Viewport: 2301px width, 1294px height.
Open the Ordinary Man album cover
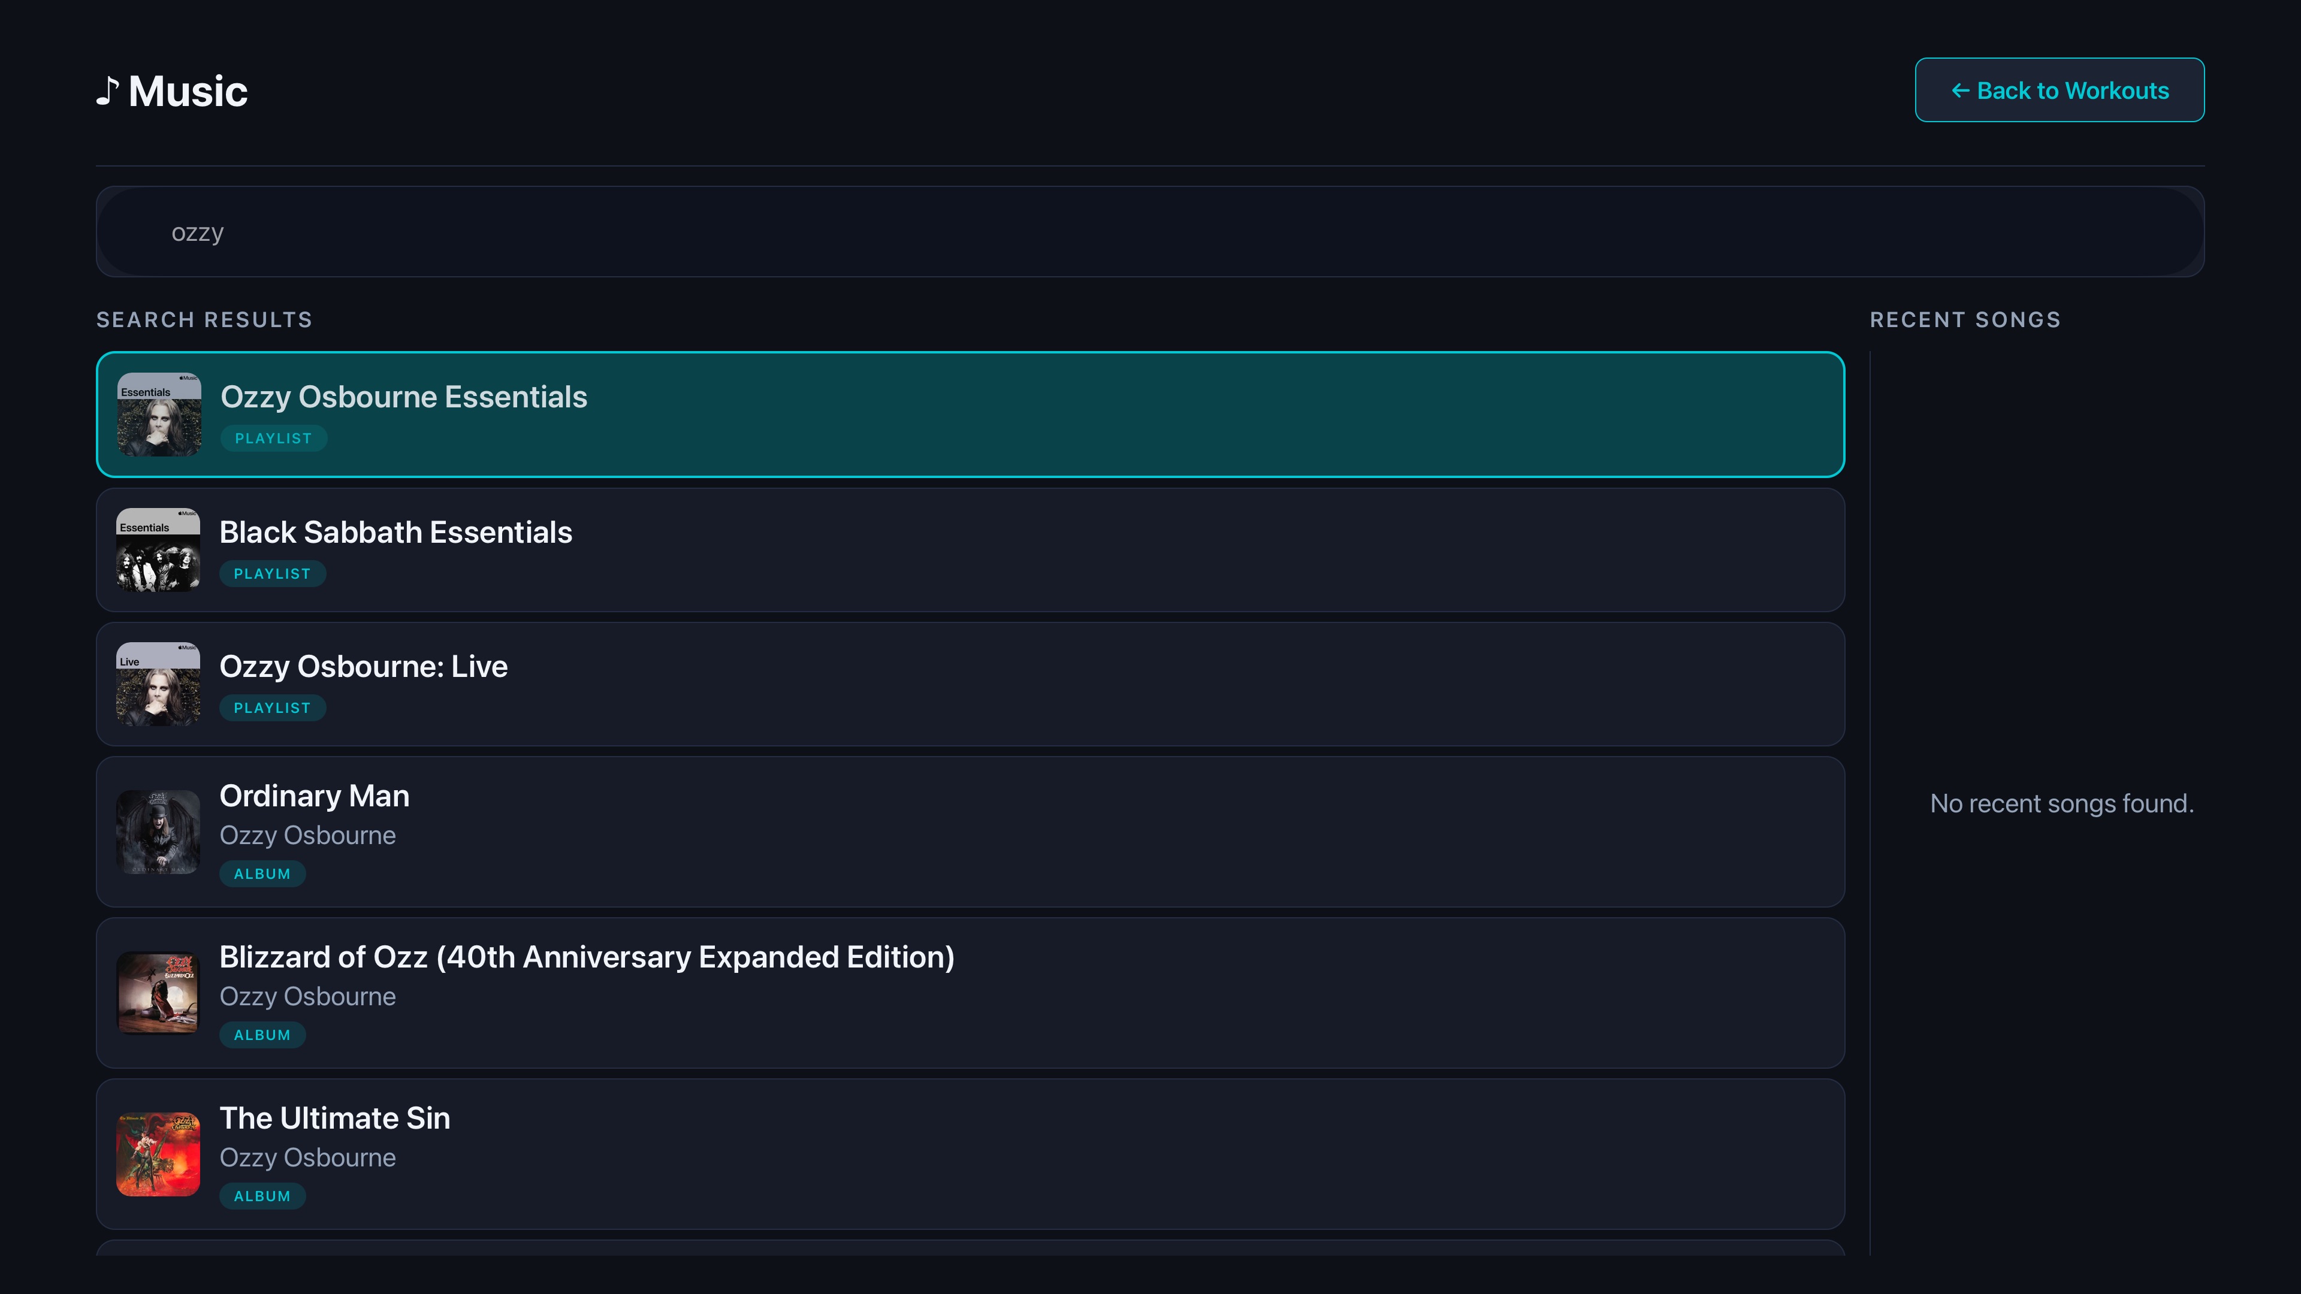pos(158,832)
